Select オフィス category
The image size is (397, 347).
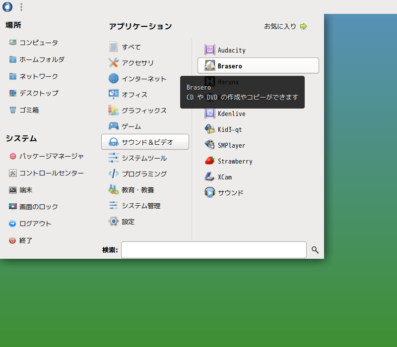(x=145, y=94)
